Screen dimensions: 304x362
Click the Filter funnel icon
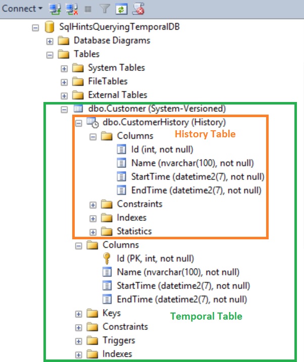[105, 9]
